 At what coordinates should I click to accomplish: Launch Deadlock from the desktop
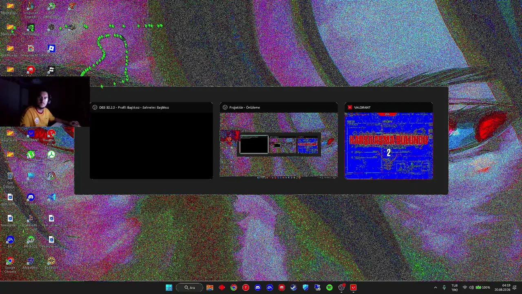[x=51, y=263]
